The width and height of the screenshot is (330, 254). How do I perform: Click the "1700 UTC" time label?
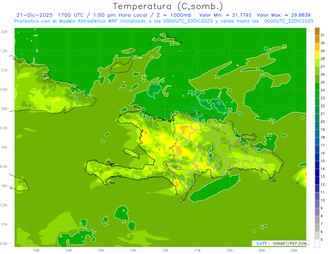click(x=71, y=15)
